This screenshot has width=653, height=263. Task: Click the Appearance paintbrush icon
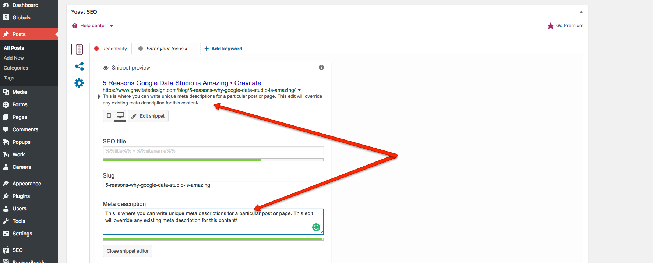6,184
